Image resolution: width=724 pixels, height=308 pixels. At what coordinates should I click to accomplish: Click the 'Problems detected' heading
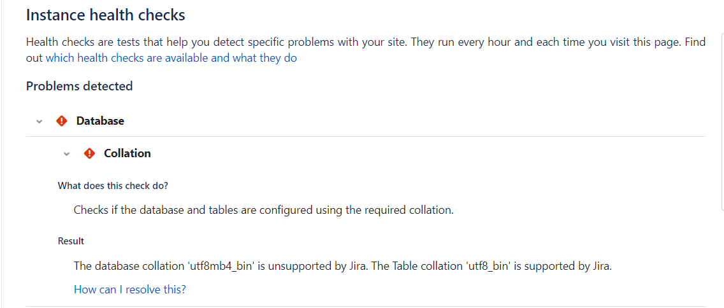(x=80, y=86)
